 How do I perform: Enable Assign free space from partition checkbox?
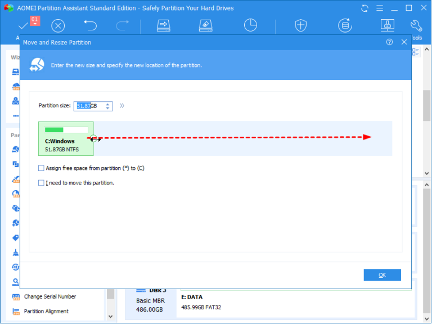tap(41, 168)
